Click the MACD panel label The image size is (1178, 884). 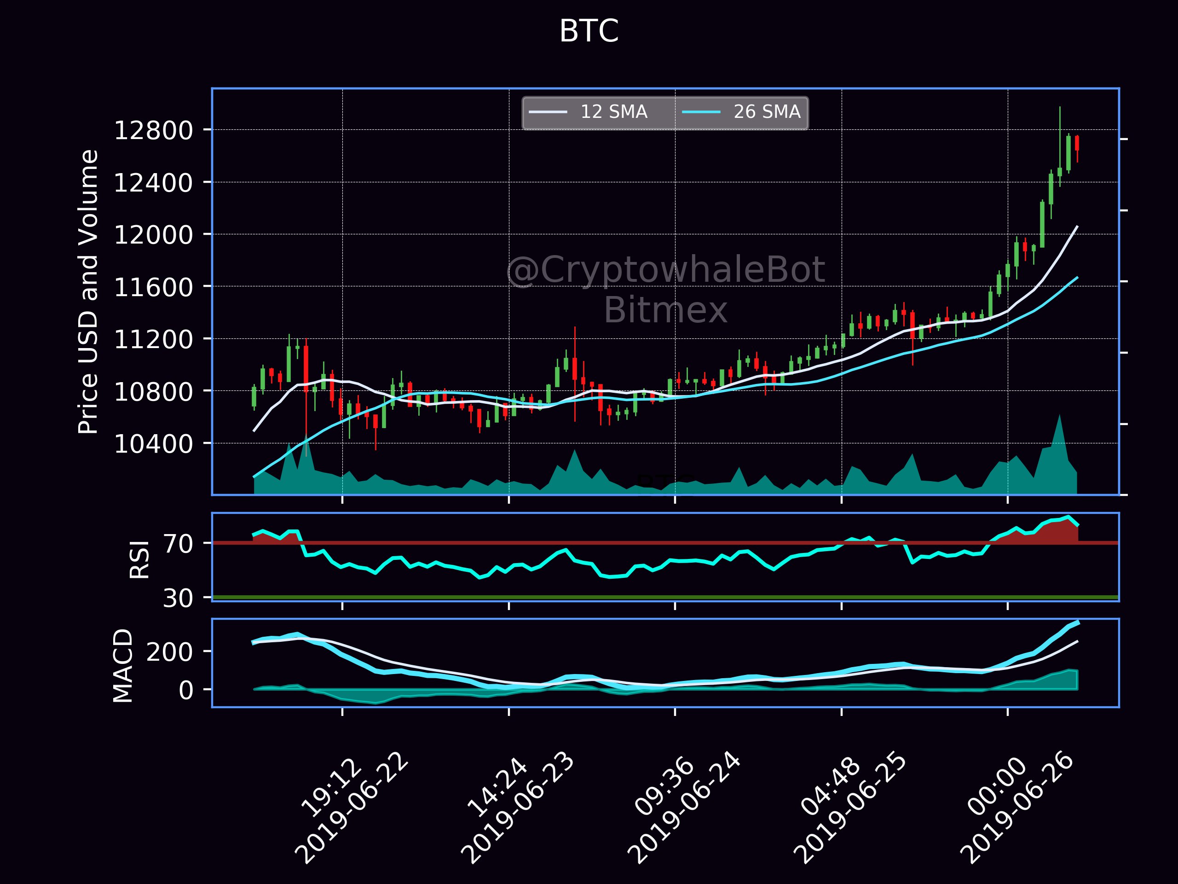[123, 665]
